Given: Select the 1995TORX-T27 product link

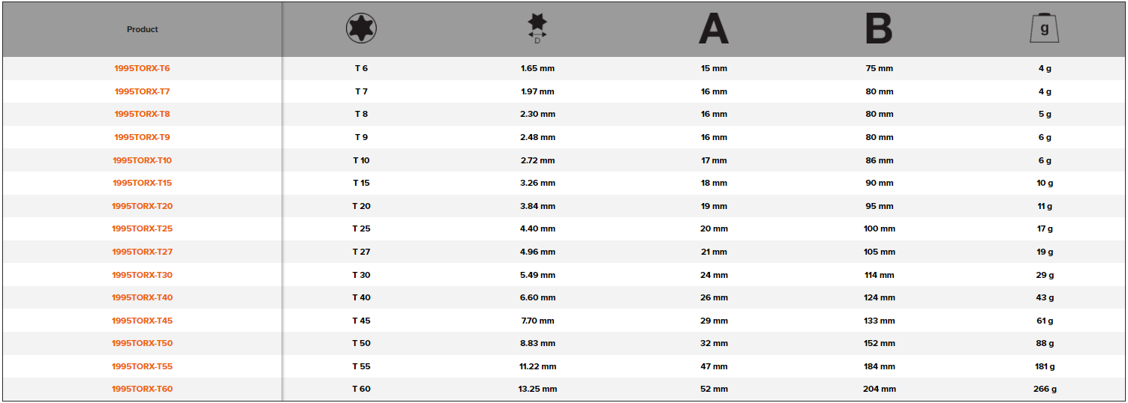Looking at the screenshot, I should coord(143,252).
